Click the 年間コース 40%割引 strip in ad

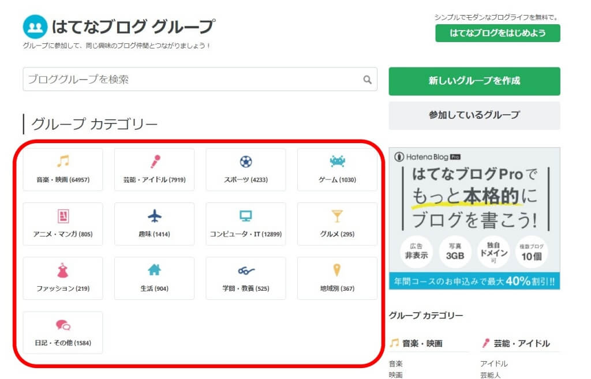click(x=474, y=281)
